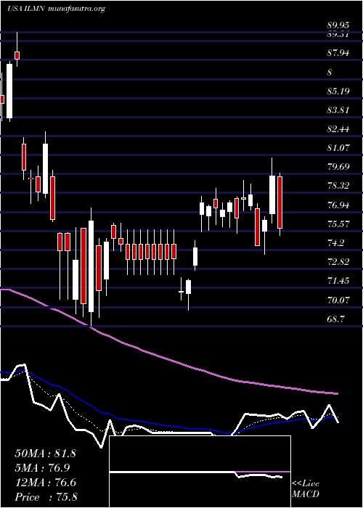The width and height of the screenshot is (363, 508).
Task: Select the 71.45 price axis label
Action: click(x=339, y=281)
